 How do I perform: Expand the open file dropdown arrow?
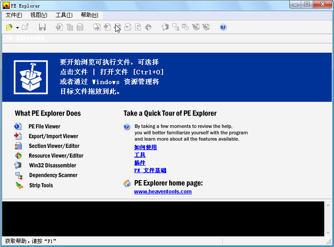click(17, 28)
